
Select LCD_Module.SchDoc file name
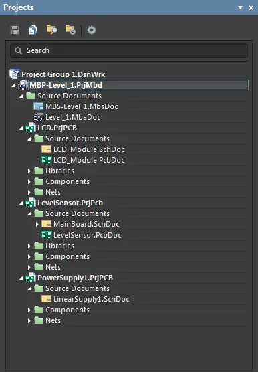(89, 149)
